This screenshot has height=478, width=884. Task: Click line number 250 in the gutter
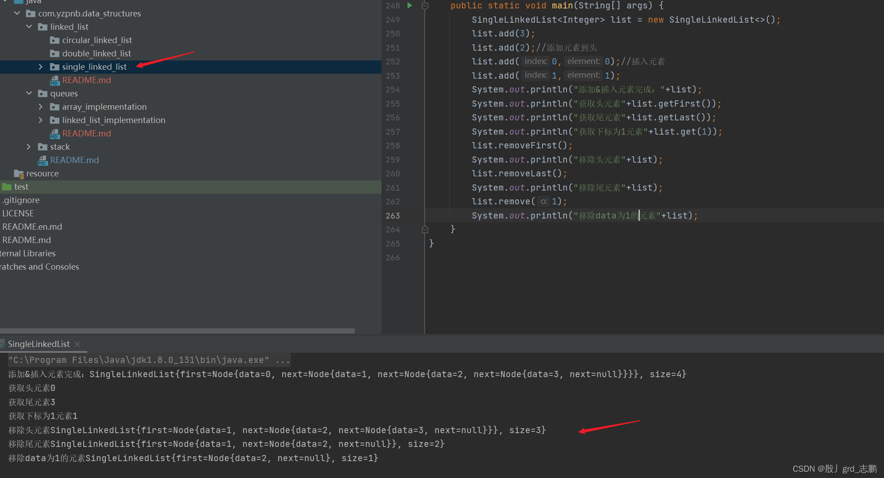coord(393,34)
